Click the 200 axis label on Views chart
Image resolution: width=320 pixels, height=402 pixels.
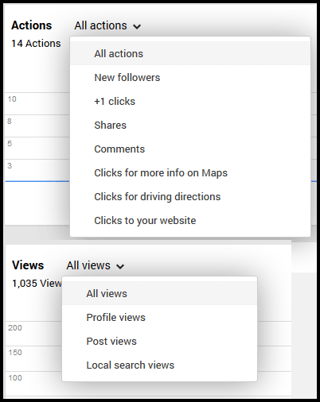(14, 328)
